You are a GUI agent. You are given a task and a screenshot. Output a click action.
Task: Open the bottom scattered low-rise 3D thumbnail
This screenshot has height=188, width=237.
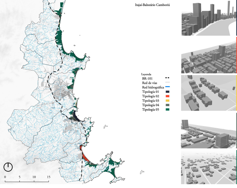point(209,167)
